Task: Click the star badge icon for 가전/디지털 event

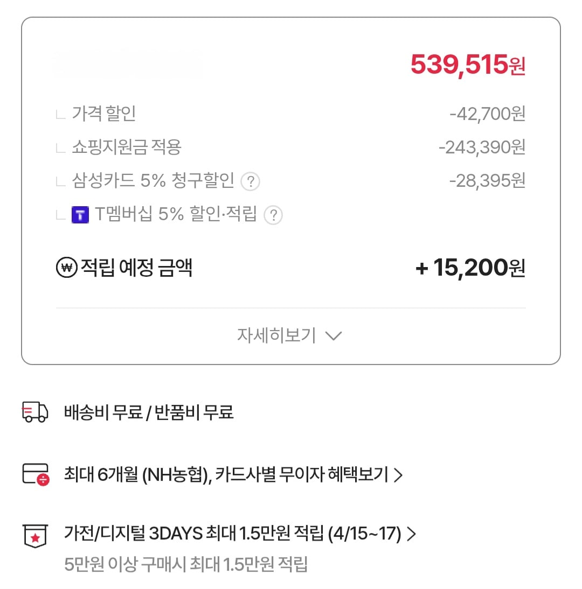Action: tap(35, 536)
